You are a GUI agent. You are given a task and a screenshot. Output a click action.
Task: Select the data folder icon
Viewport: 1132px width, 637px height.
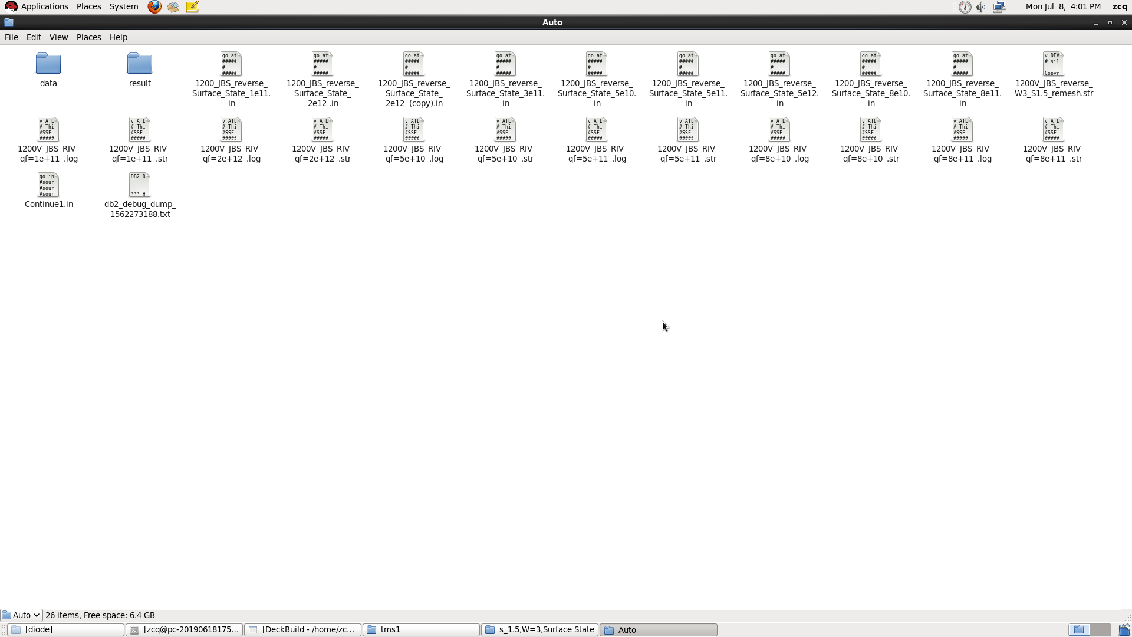click(48, 64)
